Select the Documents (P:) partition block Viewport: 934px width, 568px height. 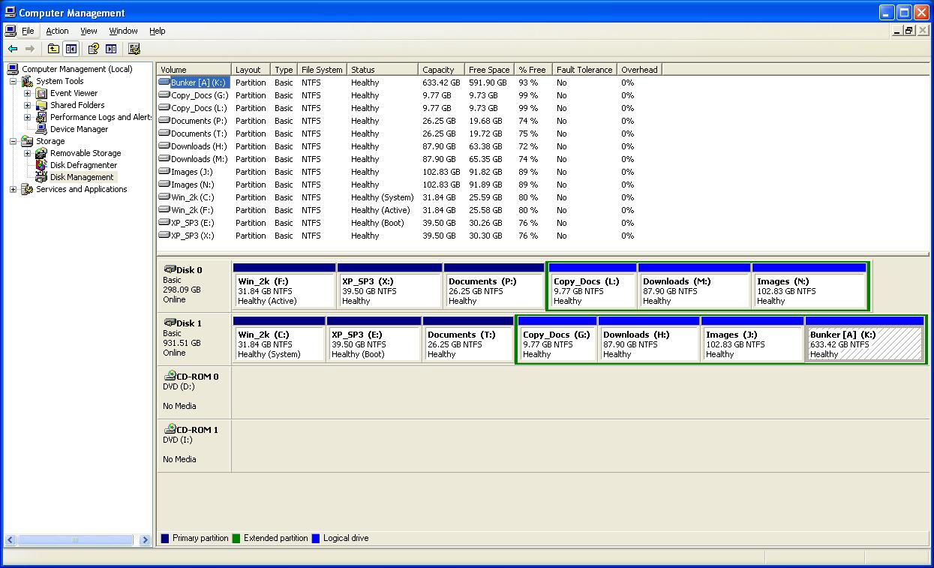tap(494, 285)
